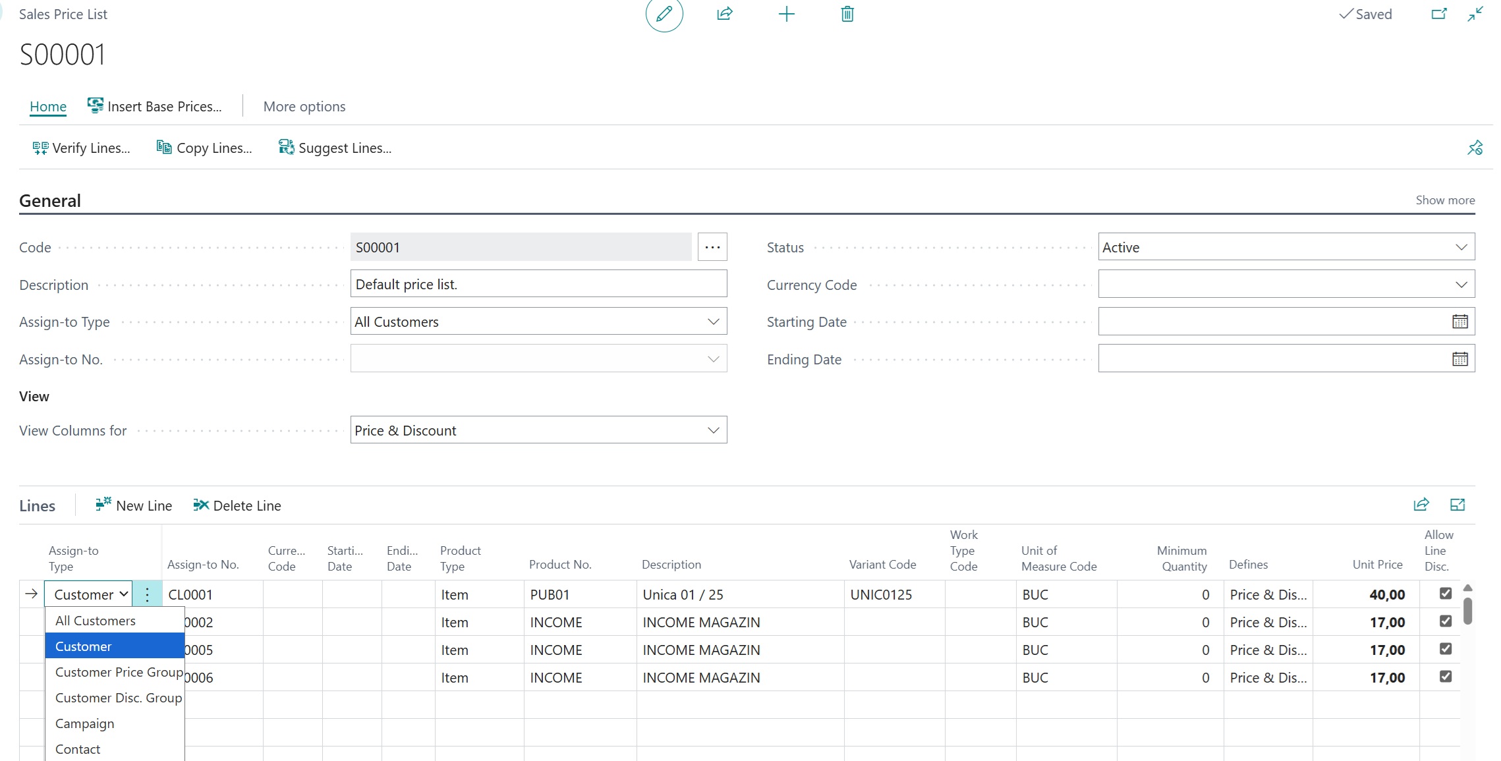Screen dimensions: 1501x761
Task: Click the plus new record icon
Action: 787,14
